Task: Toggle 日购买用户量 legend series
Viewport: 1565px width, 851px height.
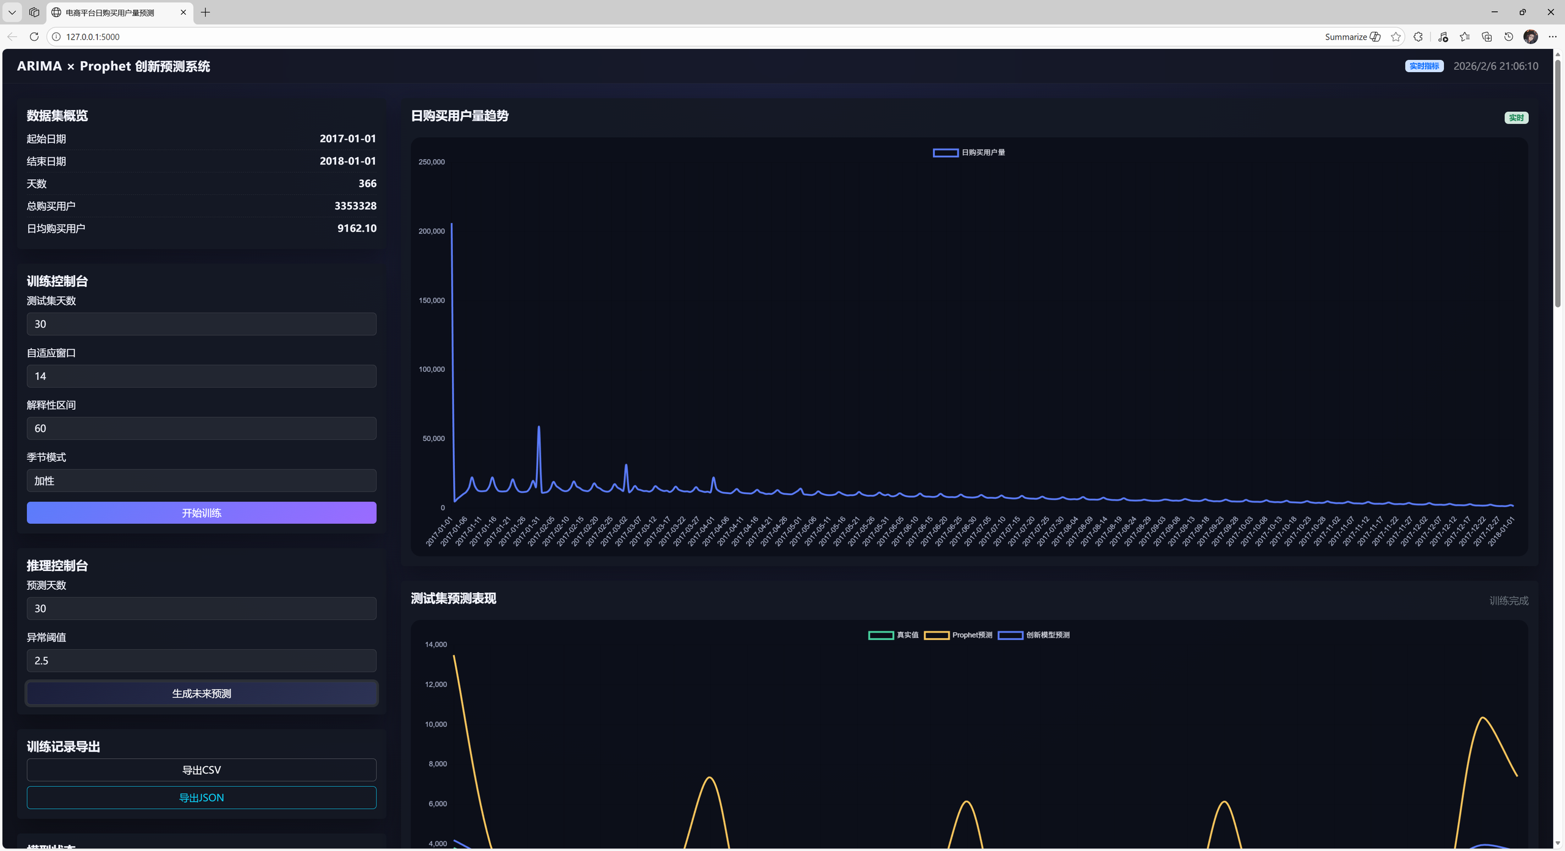Action: point(968,153)
